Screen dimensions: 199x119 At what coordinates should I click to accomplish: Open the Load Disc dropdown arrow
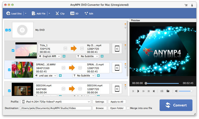[26, 14]
